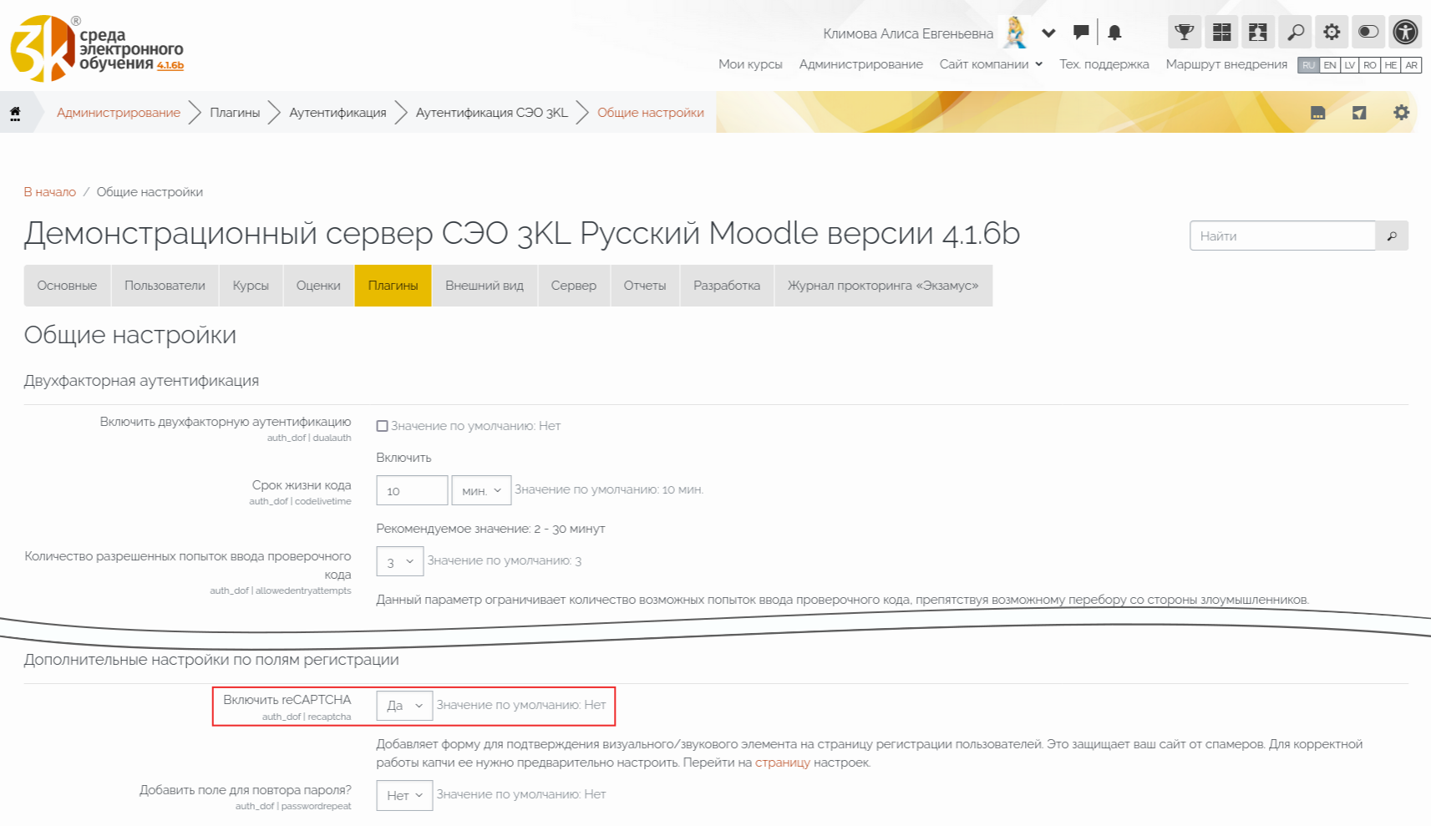Open the Включить reCAPTCHA dropdown
This screenshot has width=1431, height=826.
(x=404, y=706)
